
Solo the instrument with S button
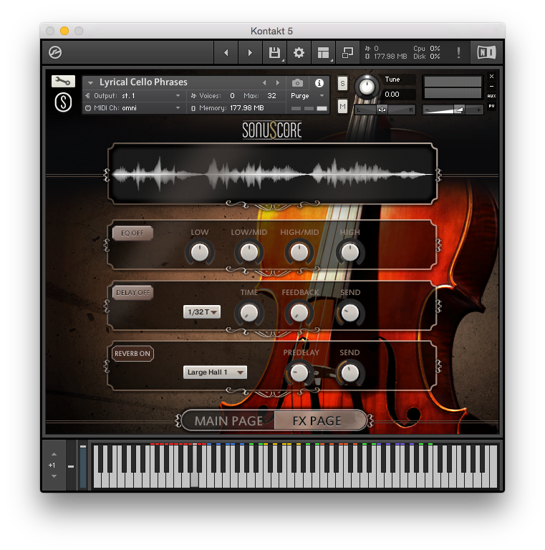pyautogui.click(x=342, y=84)
